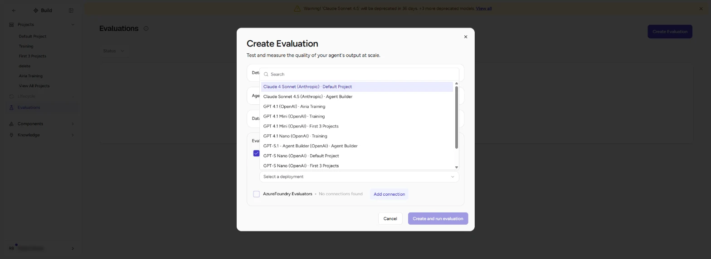
Task: Open the Status filter dropdown
Action: [113, 51]
